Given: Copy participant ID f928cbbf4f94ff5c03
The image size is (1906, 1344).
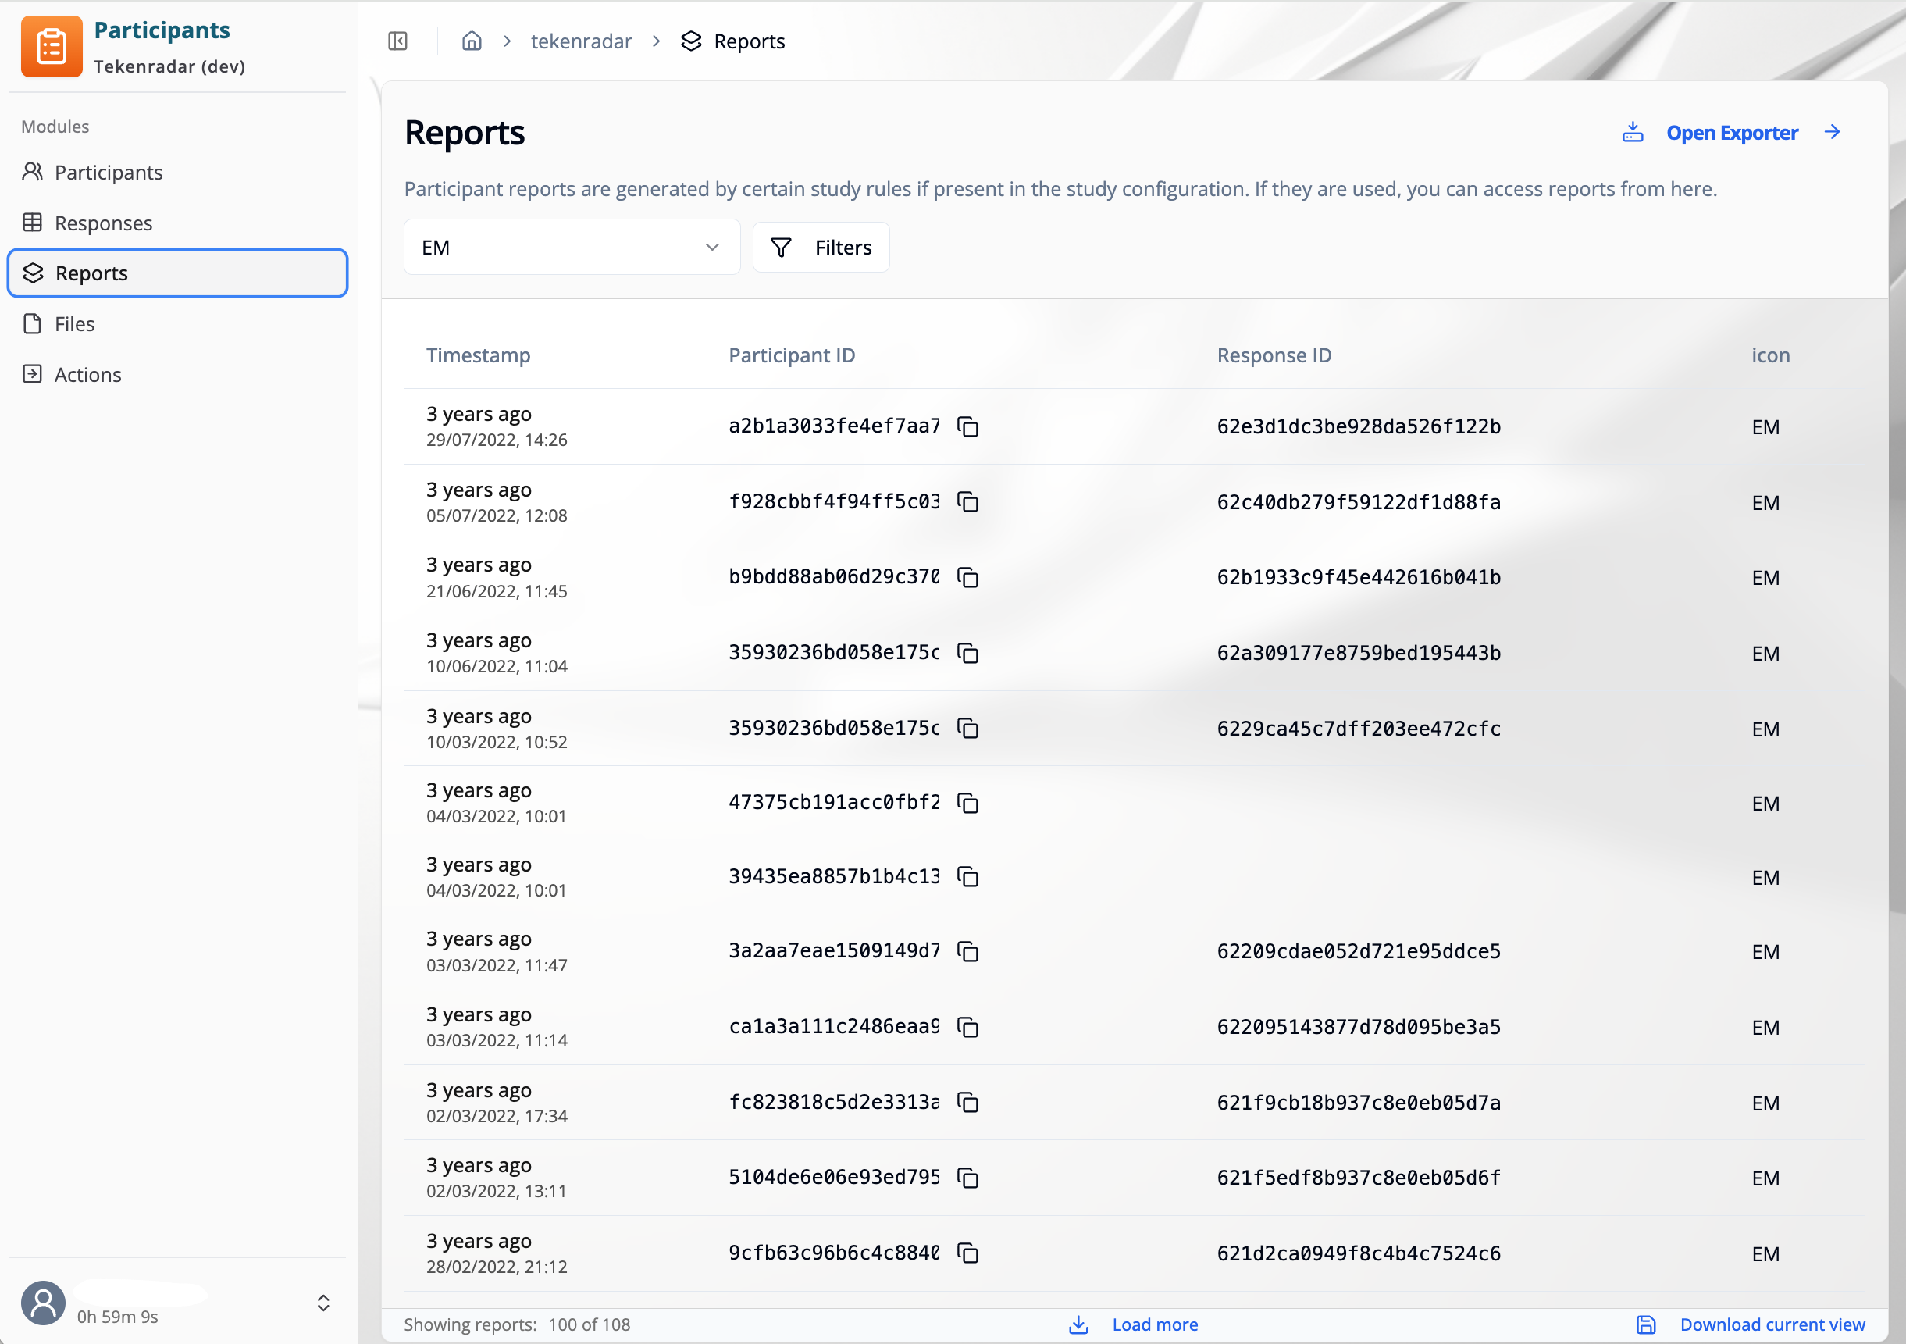Looking at the screenshot, I should click(968, 502).
